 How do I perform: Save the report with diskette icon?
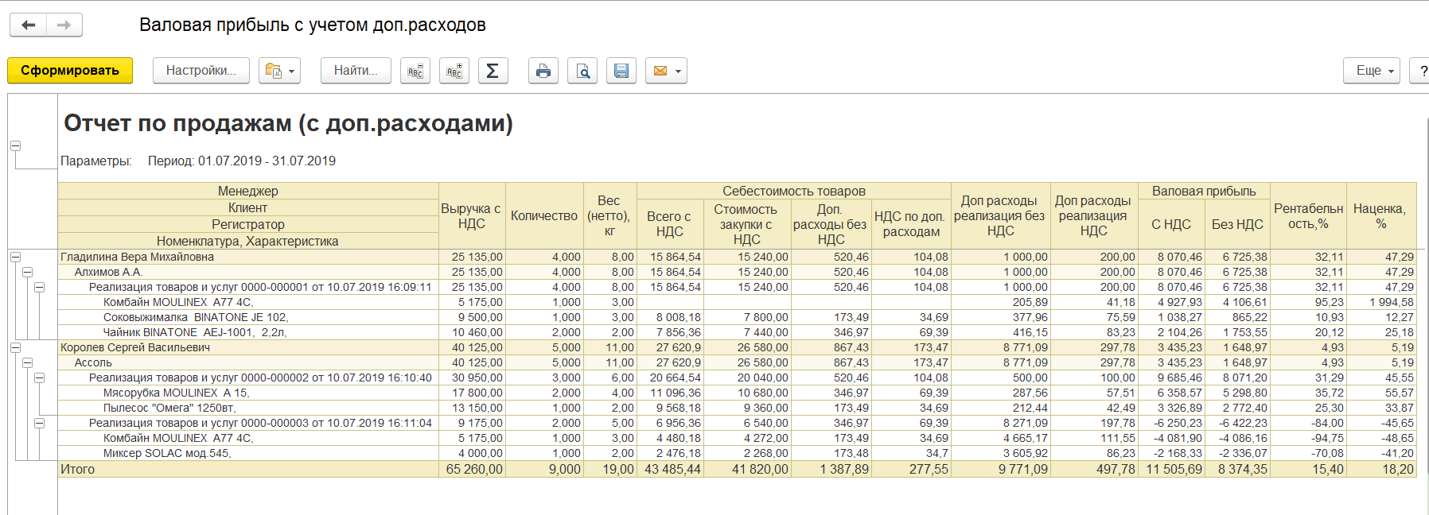click(621, 71)
